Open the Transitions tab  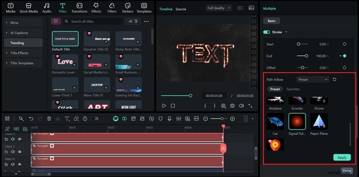[x=79, y=8]
